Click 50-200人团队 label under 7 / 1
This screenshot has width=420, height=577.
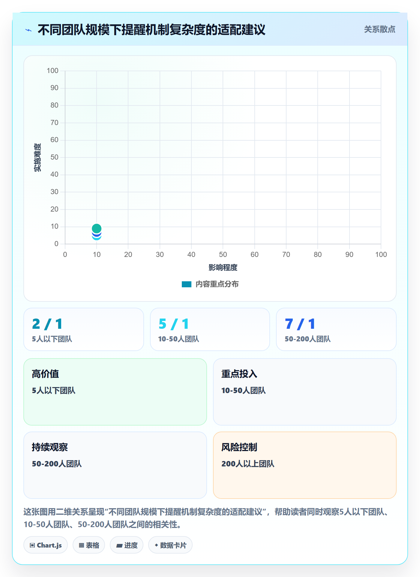point(307,339)
